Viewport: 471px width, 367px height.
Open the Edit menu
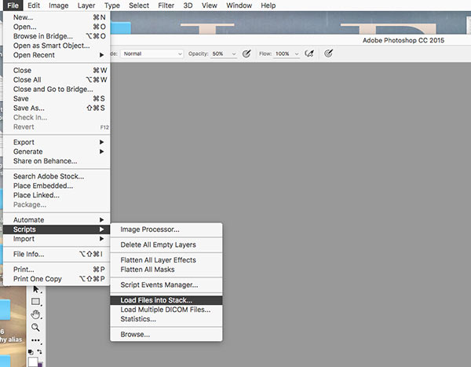coord(34,6)
